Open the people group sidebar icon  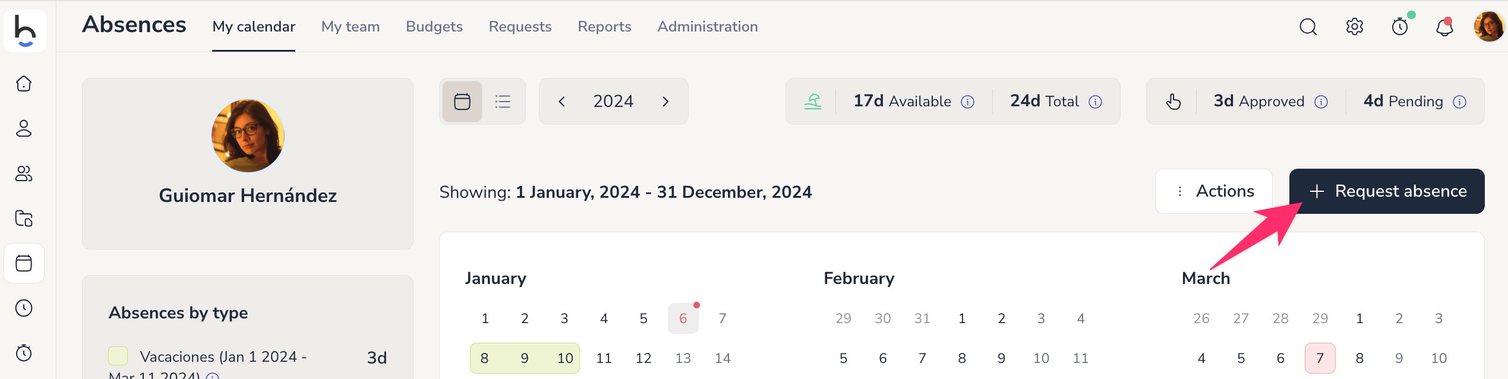(x=24, y=173)
